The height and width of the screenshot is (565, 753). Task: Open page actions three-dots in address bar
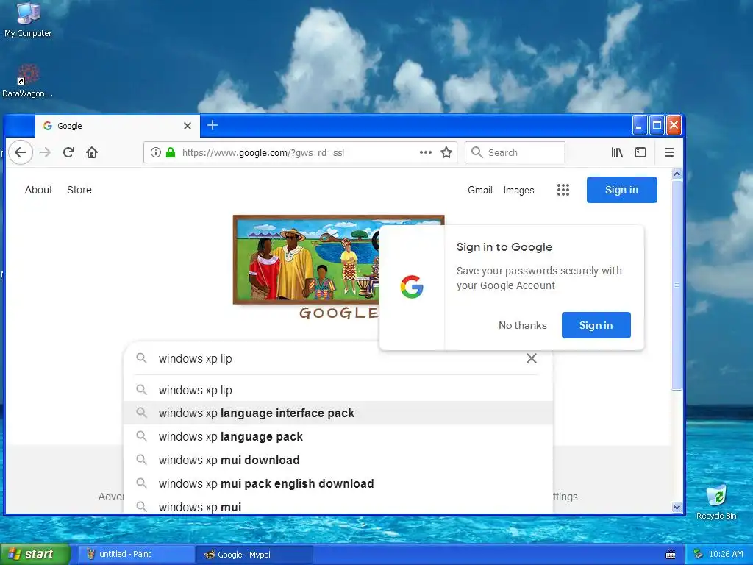click(426, 153)
